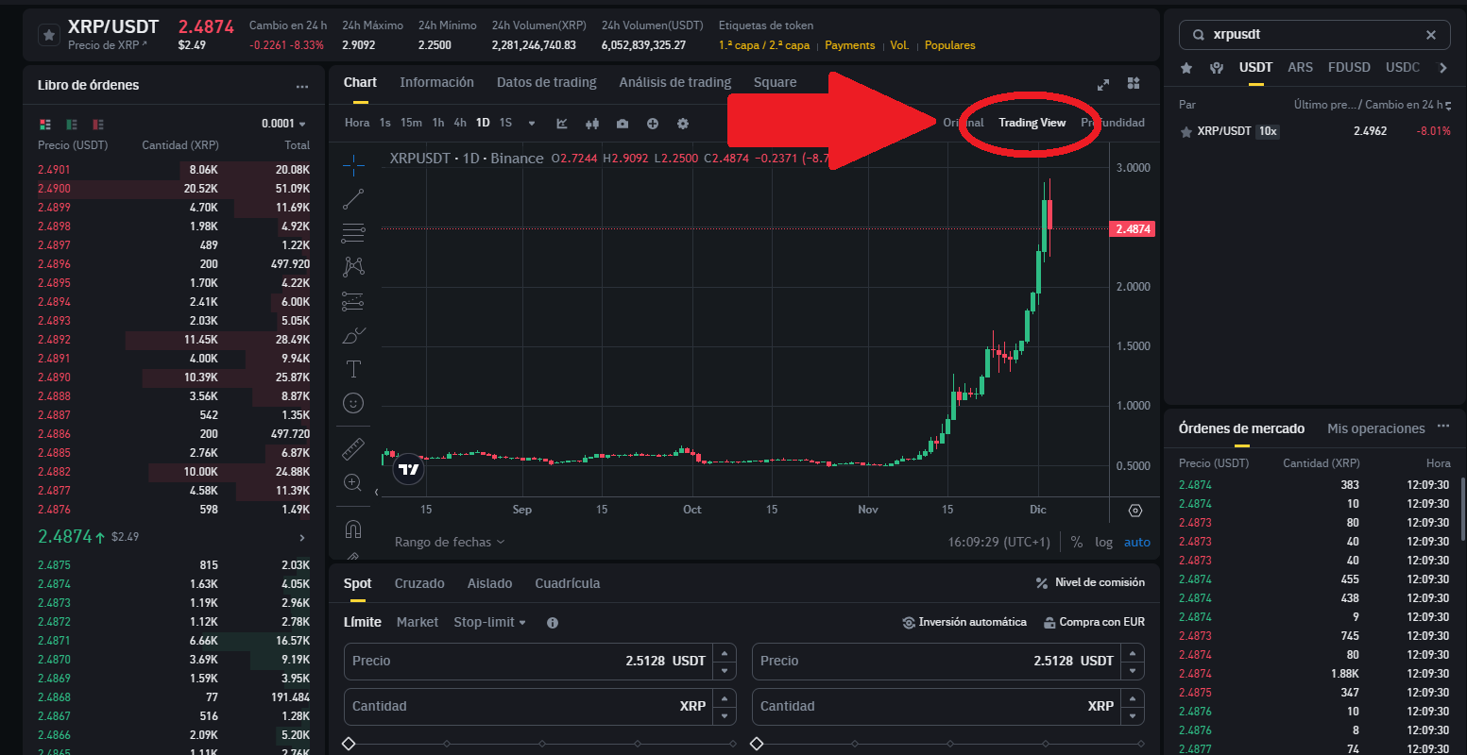Select the pattern drawing tool
1467x755 pixels.
353,267
